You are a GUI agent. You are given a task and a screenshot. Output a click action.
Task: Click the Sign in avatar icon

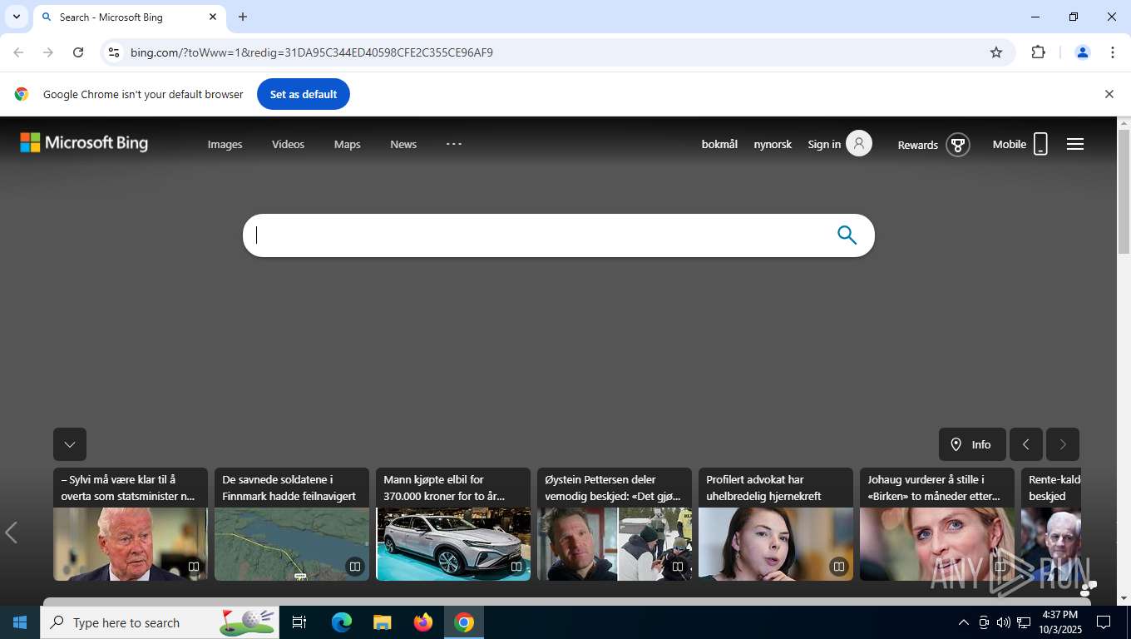click(859, 144)
